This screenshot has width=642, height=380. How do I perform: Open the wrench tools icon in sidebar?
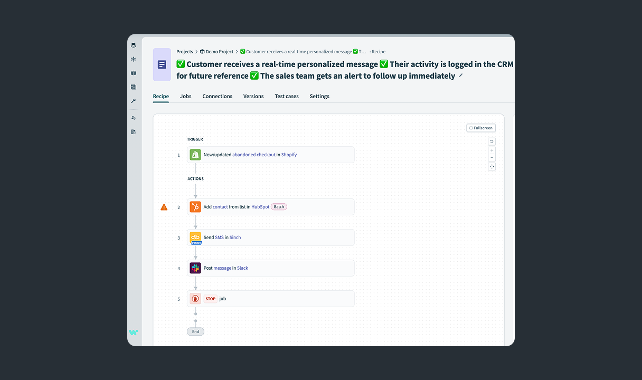134,101
